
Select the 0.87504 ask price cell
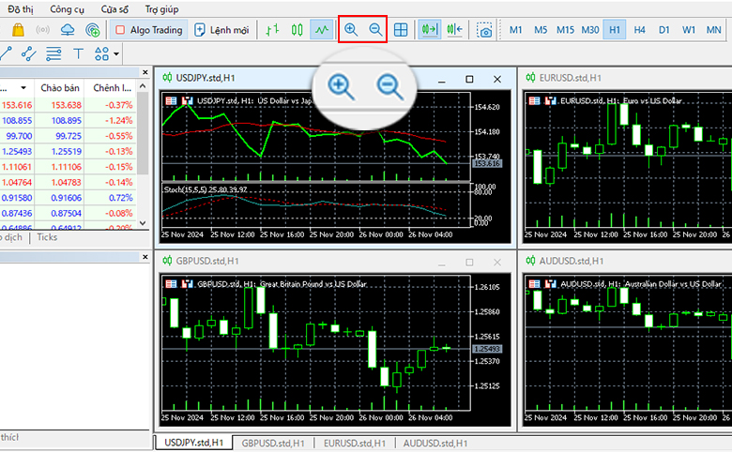(x=60, y=213)
